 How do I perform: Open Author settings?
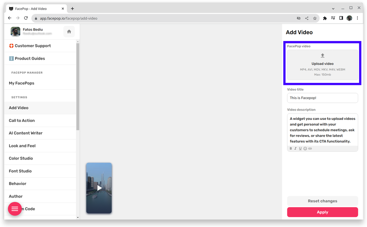[40, 196]
